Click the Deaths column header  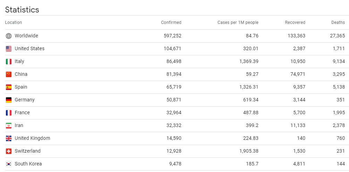tap(338, 22)
